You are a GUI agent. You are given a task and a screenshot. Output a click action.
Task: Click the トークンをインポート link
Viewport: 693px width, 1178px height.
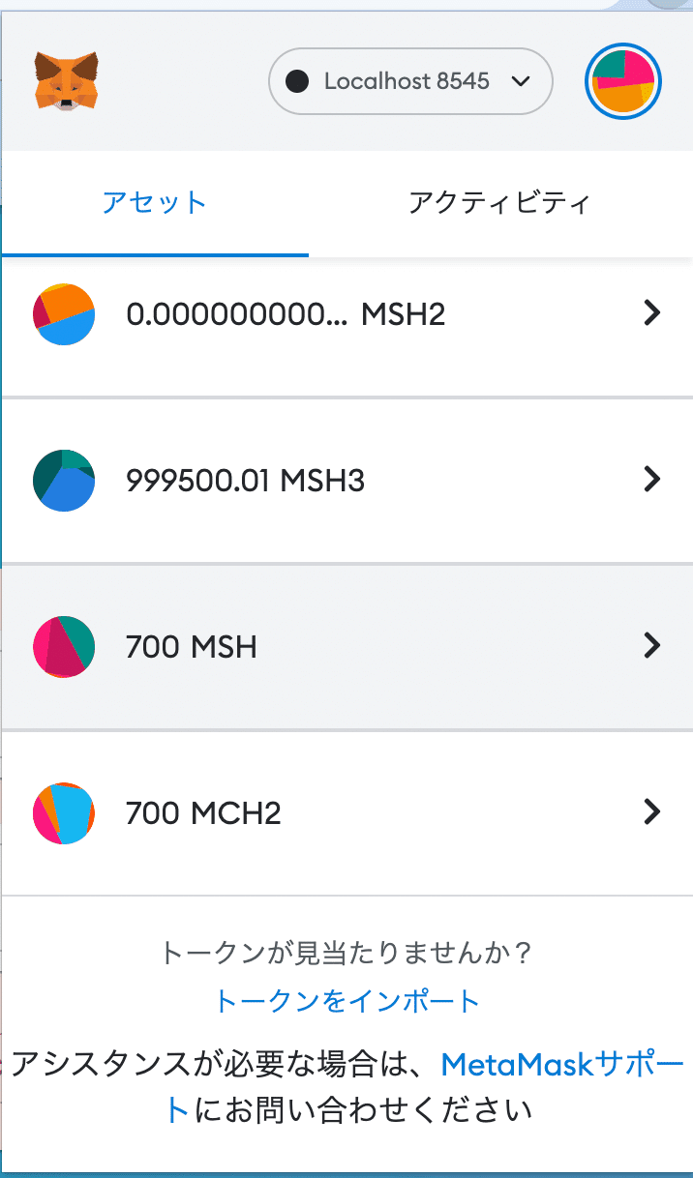[346, 1000]
